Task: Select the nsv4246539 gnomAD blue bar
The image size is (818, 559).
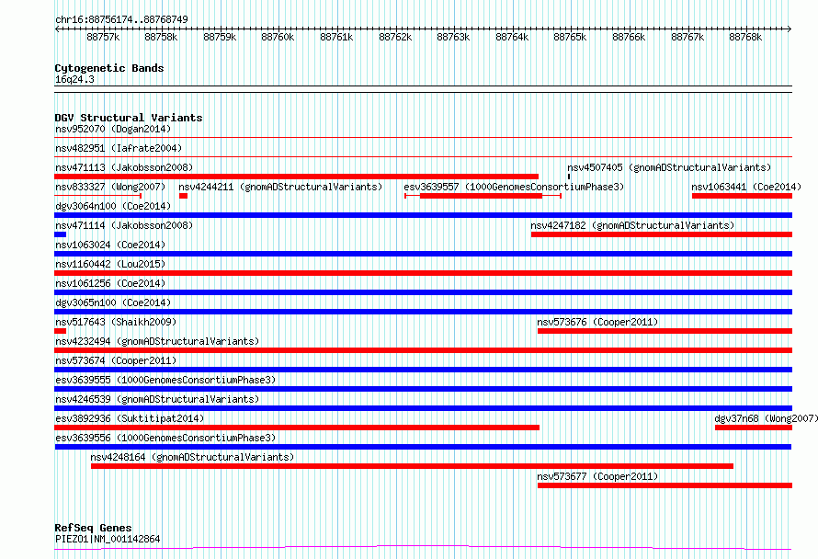Action: coord(423,408)
